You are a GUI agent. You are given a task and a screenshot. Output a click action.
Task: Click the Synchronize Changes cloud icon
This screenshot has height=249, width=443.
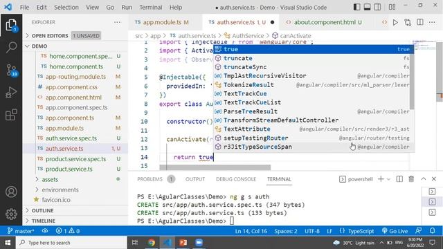[45, 231]
